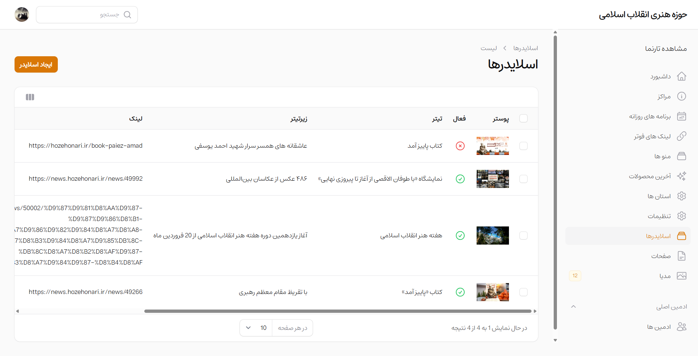This screenshot has width=698, height=356.
Task: Click the daily programs (برنامه های روزانه) calendar icon
Action: [681, 116]
